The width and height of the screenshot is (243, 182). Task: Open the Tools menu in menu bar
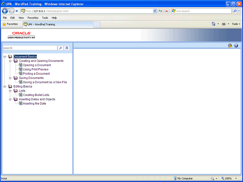(45, 18)
